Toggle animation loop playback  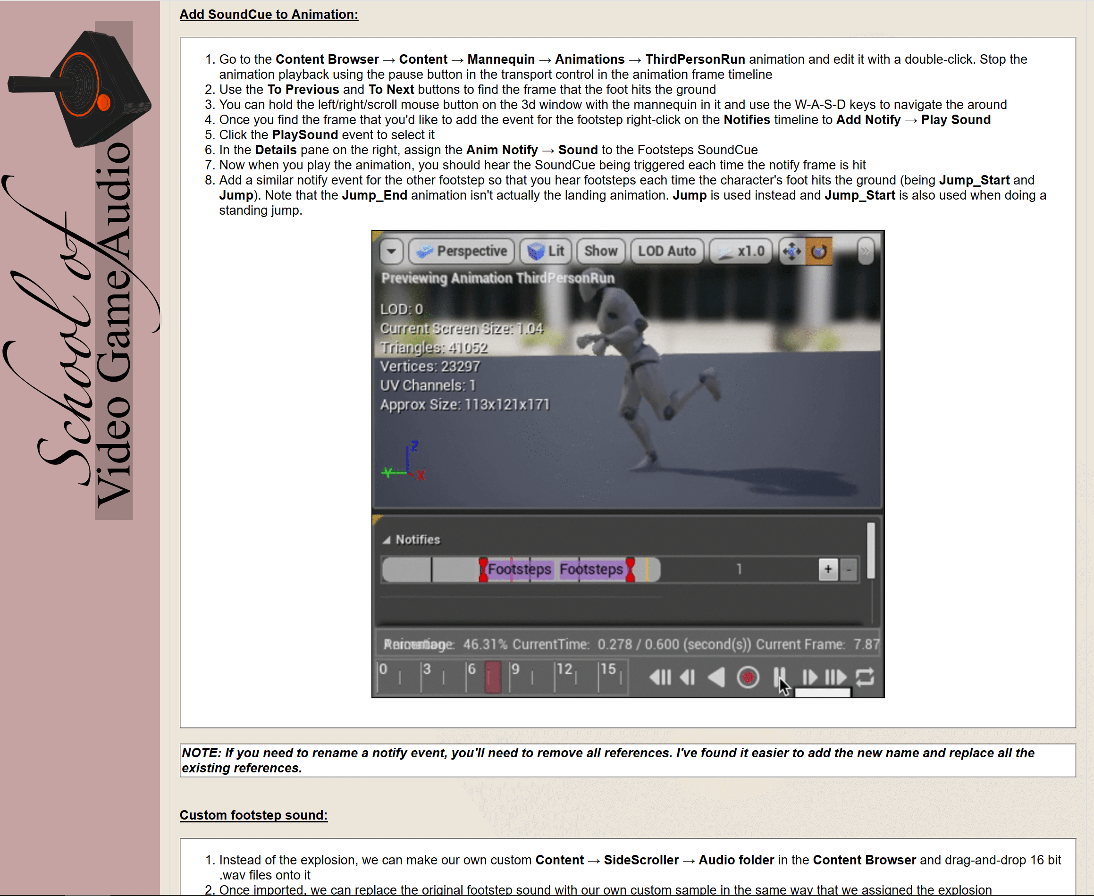point(865,677)
